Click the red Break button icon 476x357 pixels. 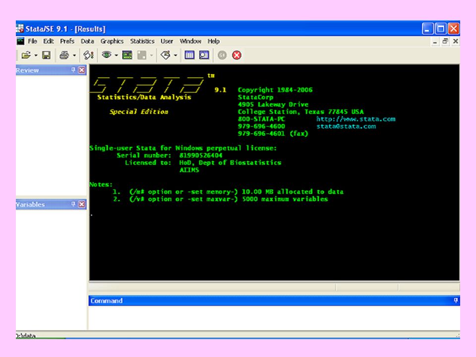pyautogui.click(x=237, y=55)
